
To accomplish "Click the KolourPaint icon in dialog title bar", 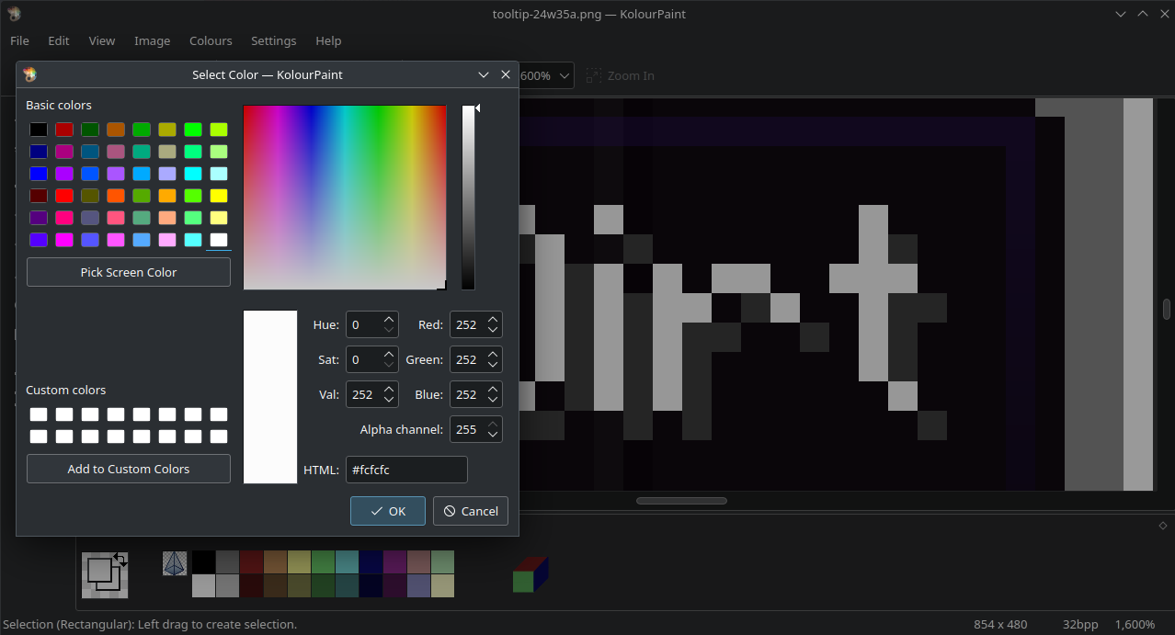I will pos(29,74).
